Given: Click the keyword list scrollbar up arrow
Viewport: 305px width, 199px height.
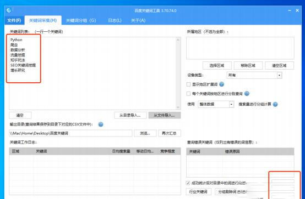Looking at the screenshot, I should pyautogui.click(x=178, y=40).
